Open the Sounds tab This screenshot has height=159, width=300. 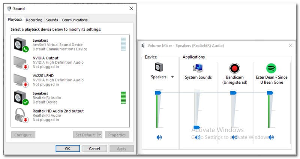(x=52, y=20)
